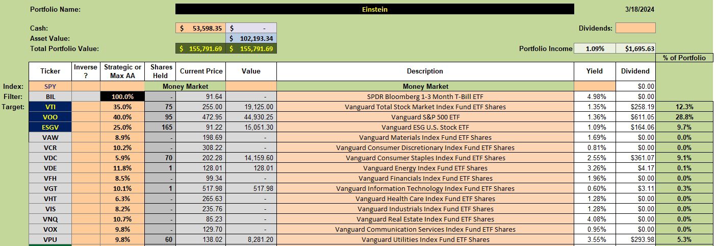The width and height of the screenshot is (716, 246).
Task: Click the VDE ticker cell
Action: point(50,168)
